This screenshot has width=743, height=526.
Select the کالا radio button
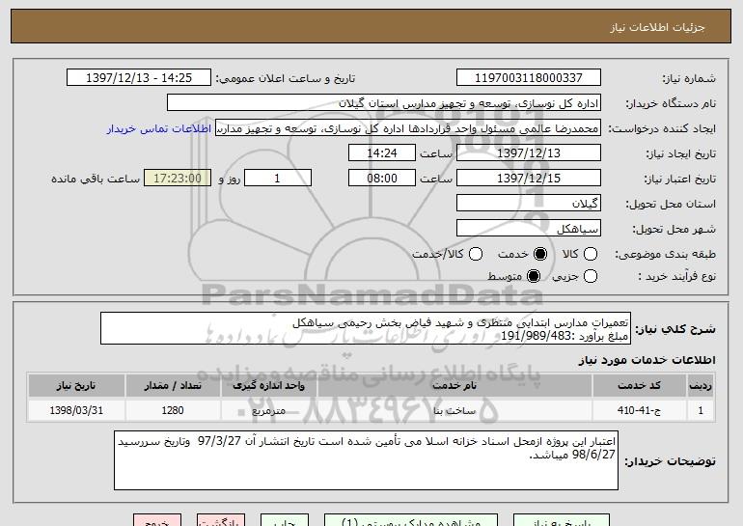(591, 254)
